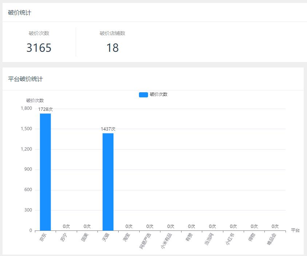Click the 1728次 data label above 京东
This screenshot has height=256, width=307.
coord(45,109)
